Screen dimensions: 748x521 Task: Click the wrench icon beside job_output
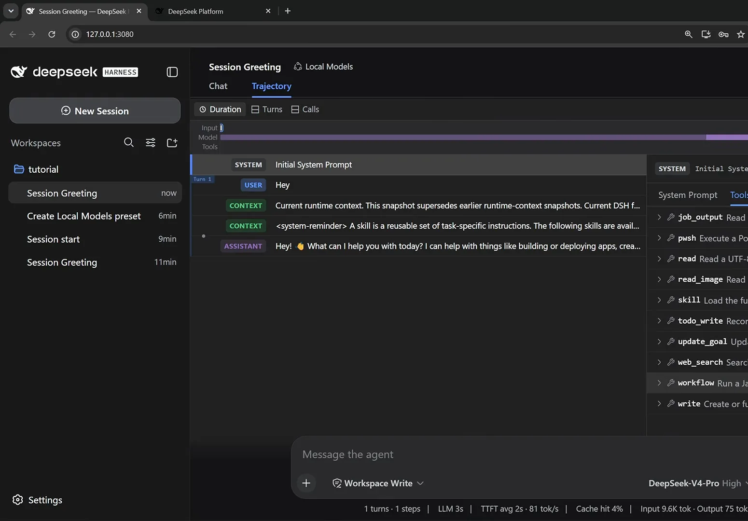pyautogui.click(x=671, y=217)
